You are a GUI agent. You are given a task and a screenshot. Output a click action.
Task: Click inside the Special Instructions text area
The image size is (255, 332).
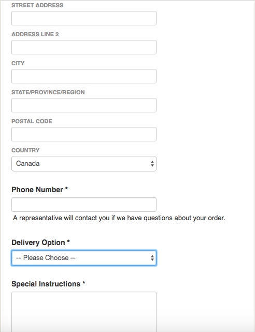[84, 312]
